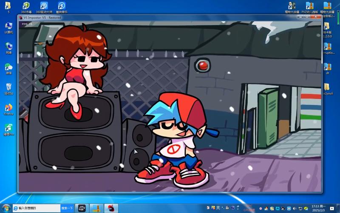The height and width of the screenshot is (213, 340).
Task: Switch to VS Impostor taskbar button
Action: 111,208
